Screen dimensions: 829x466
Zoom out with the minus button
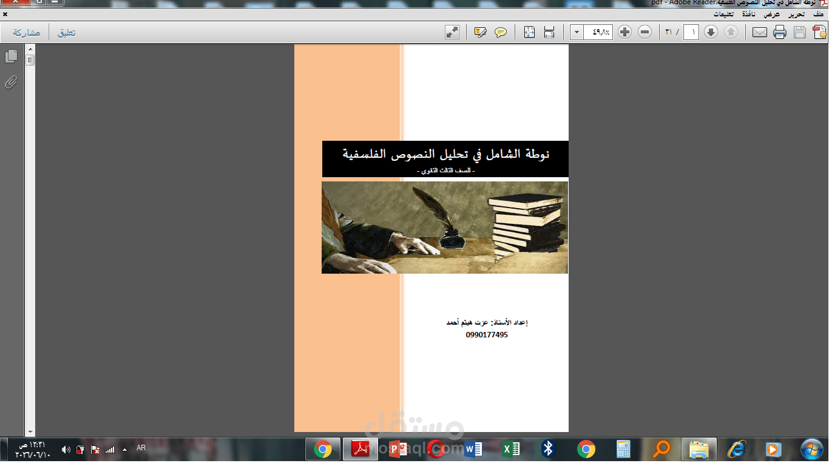tap(645, 32)
